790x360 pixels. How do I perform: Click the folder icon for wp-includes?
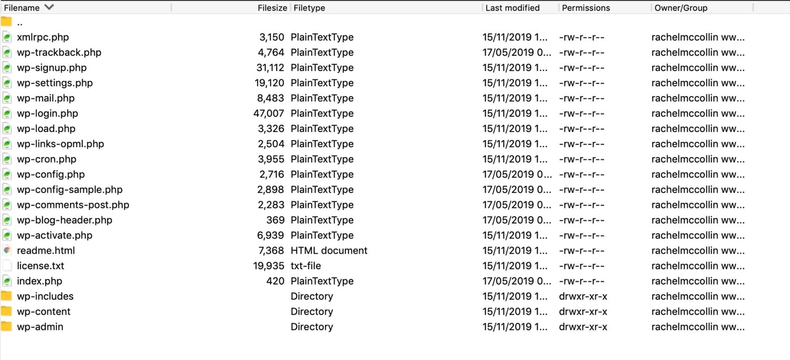pos(7,296)
